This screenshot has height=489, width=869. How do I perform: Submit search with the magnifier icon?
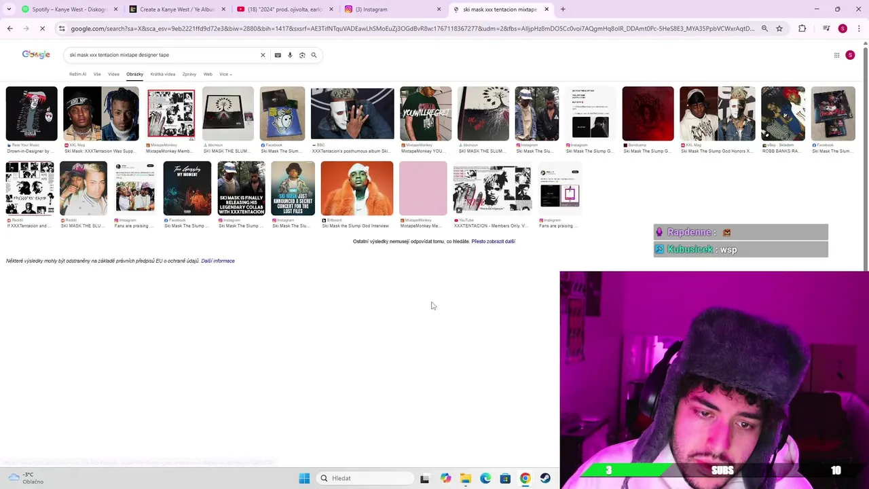(314, 55)
